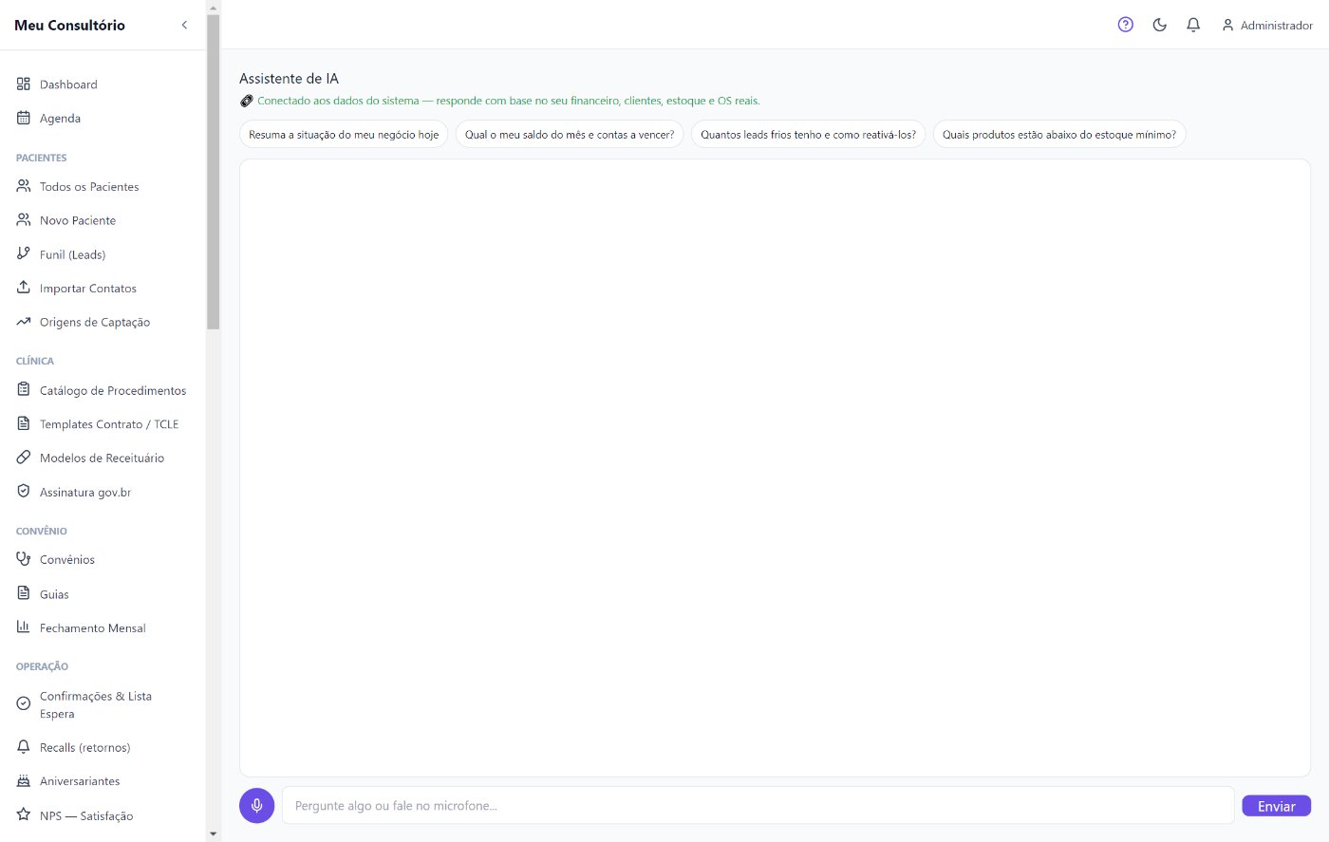Screen dimensions: 1329x842
Task: Select suggestion about leads frios
Action: point(808,135)
